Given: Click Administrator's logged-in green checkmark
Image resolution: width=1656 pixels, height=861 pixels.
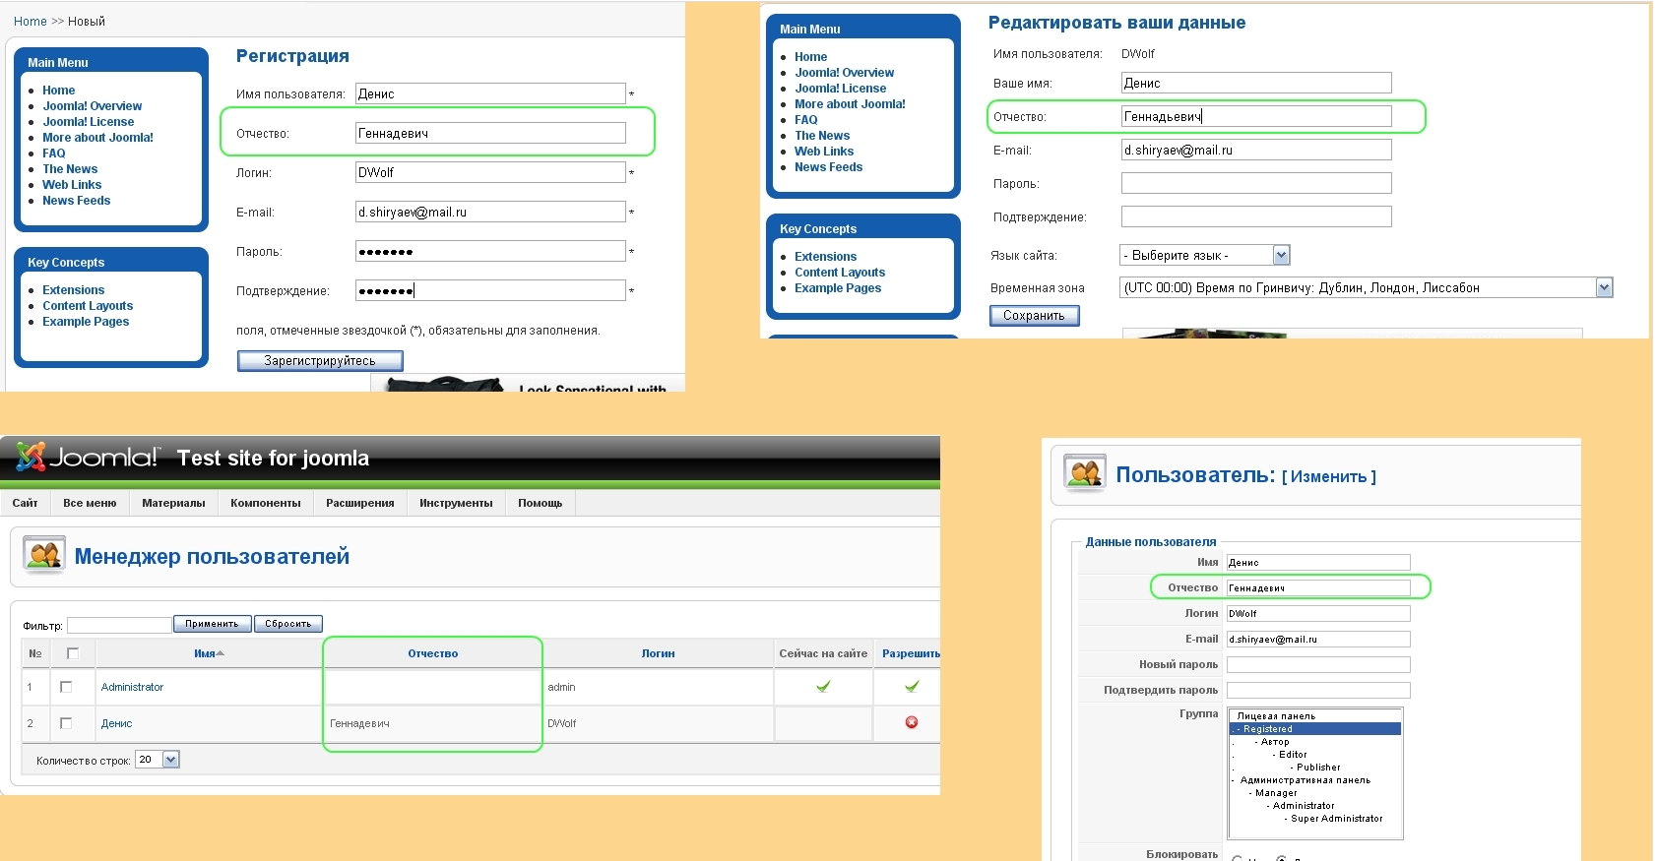Looking at the screenshot, I should (x=823, y=687).
